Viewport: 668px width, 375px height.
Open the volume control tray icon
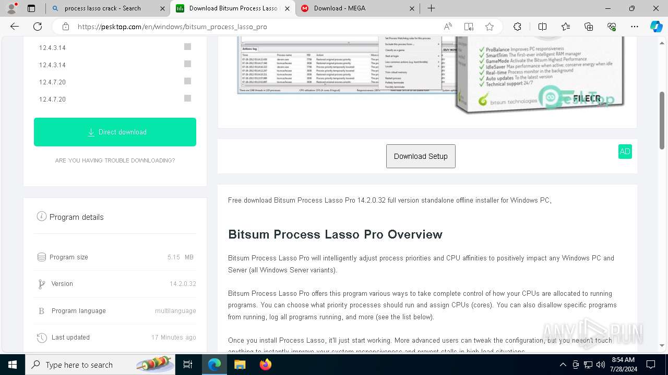pos(601,365)
